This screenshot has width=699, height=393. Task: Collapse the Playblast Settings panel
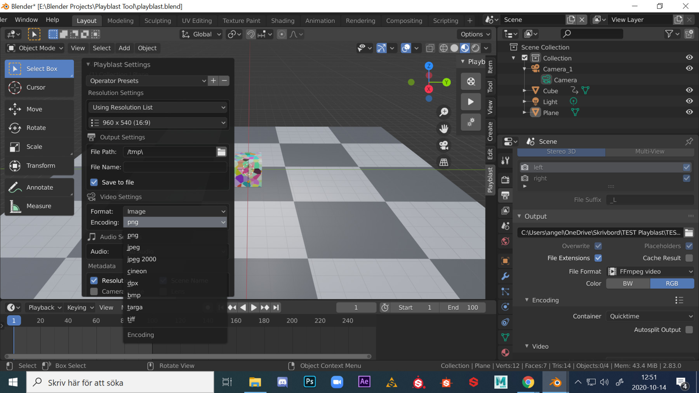point(88,64)
